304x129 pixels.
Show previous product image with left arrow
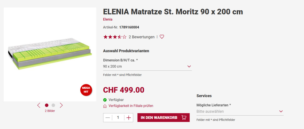tap(39, 105)
